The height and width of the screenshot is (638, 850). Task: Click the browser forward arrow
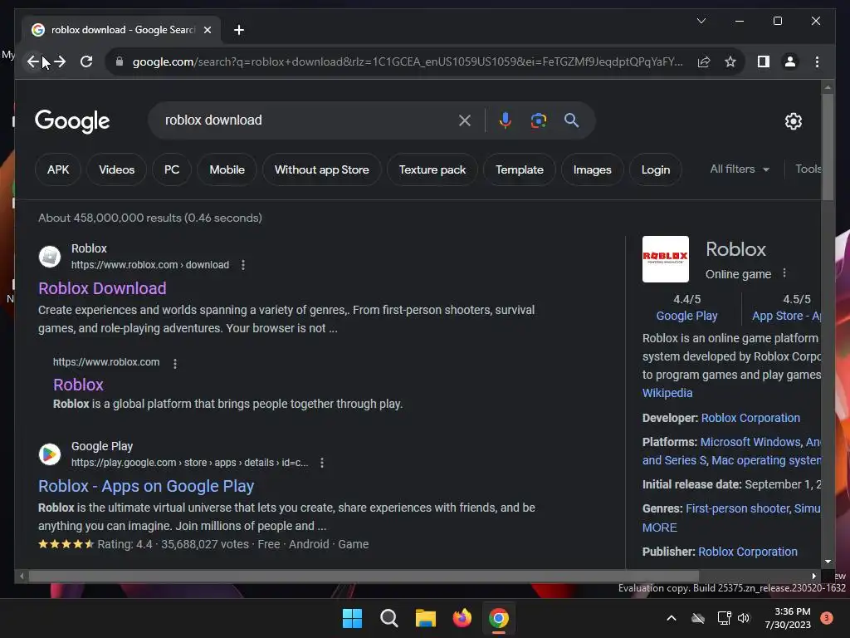pyautogui.click(x=60, y=61)
